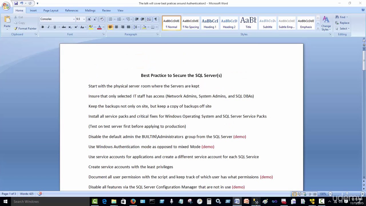Click the Word Help question icon
Screen dimensions: 366x206
click(363, 10)
